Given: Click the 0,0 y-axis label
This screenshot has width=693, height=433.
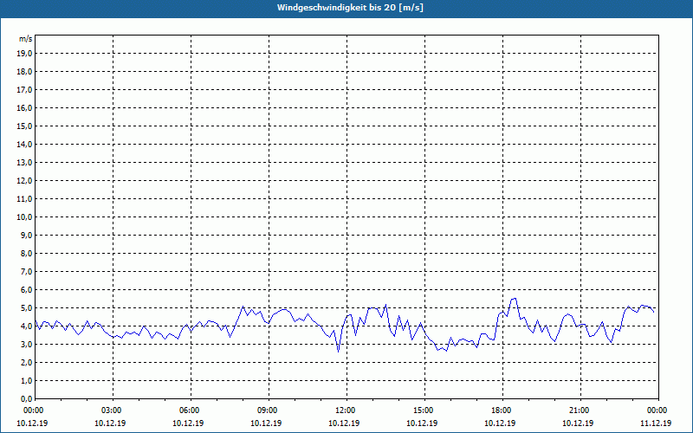Looking at the screenshot, I should click(x=26, y=398).
